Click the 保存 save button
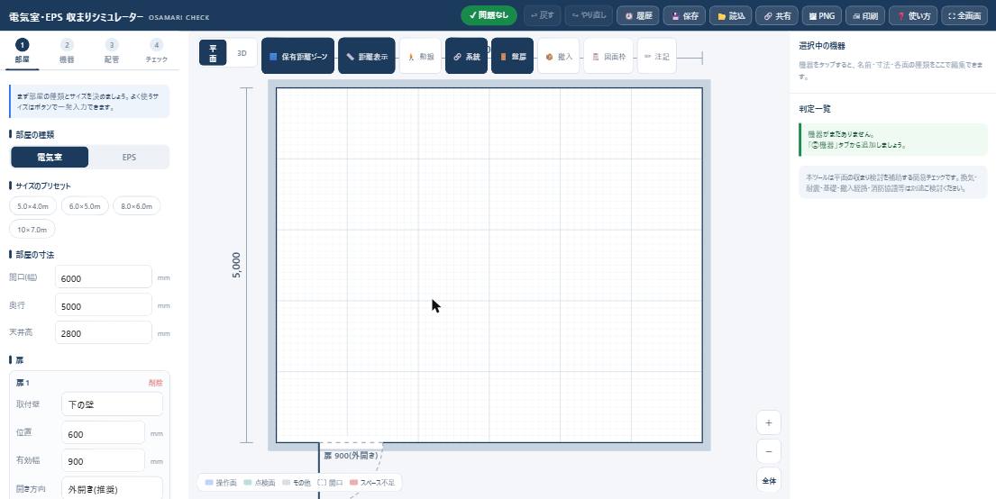 point(684,16)
